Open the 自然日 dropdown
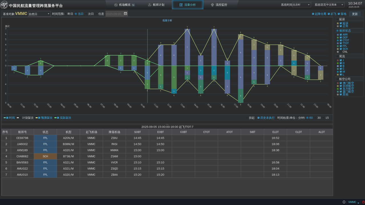Image resolution: width=365 pixels, height=205 pixels. click(39, 14)
